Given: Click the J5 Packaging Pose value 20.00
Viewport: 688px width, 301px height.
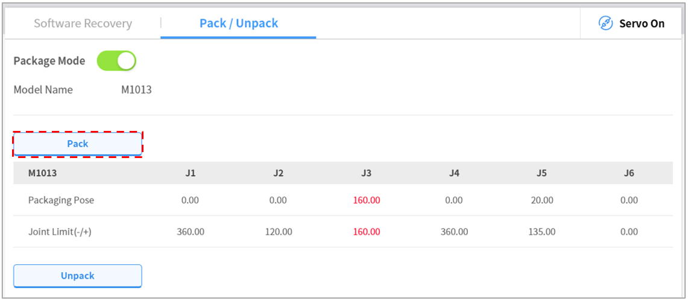Looking at the screenshot, I should pos(541,200).
